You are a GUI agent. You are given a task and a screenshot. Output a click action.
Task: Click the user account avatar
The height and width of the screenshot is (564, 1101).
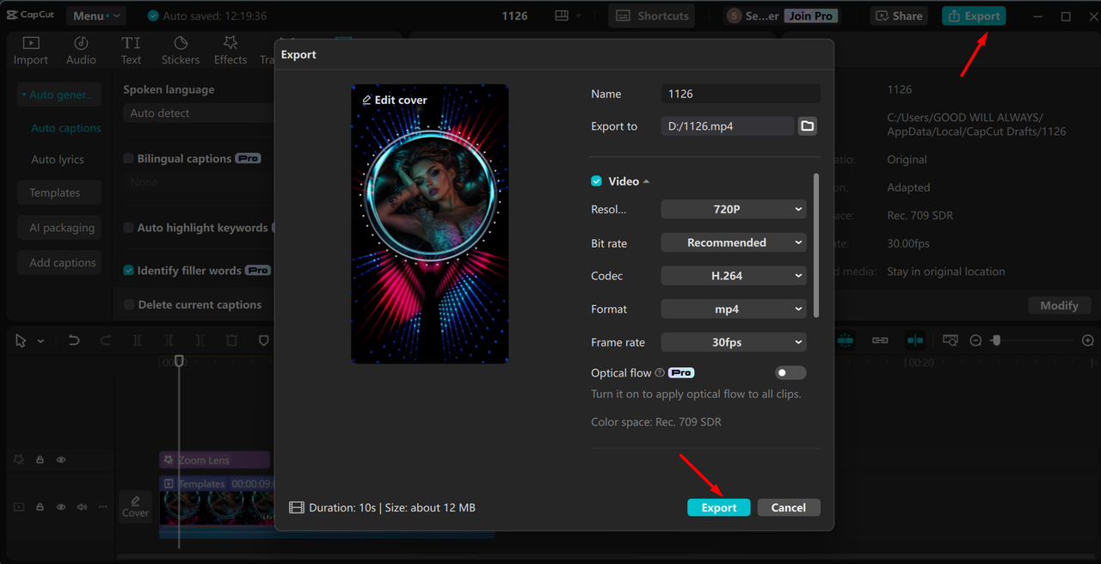click(x=734, y=15)
